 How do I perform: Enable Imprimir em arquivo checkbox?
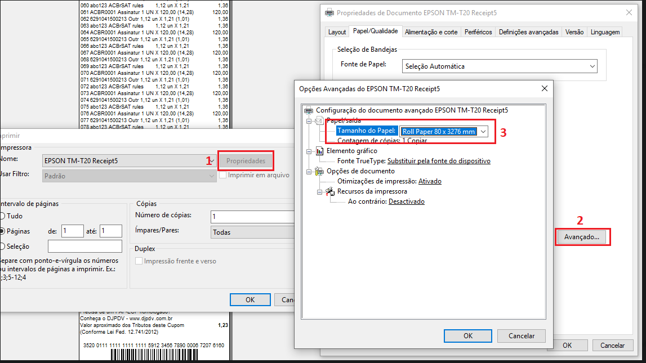click(x=223, y=175)
